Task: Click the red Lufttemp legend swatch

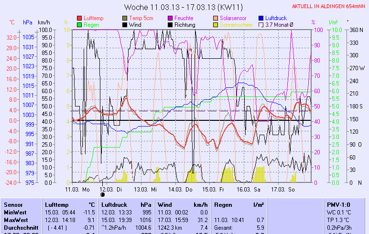Action: pyautogui.click(x=79, y=18)
